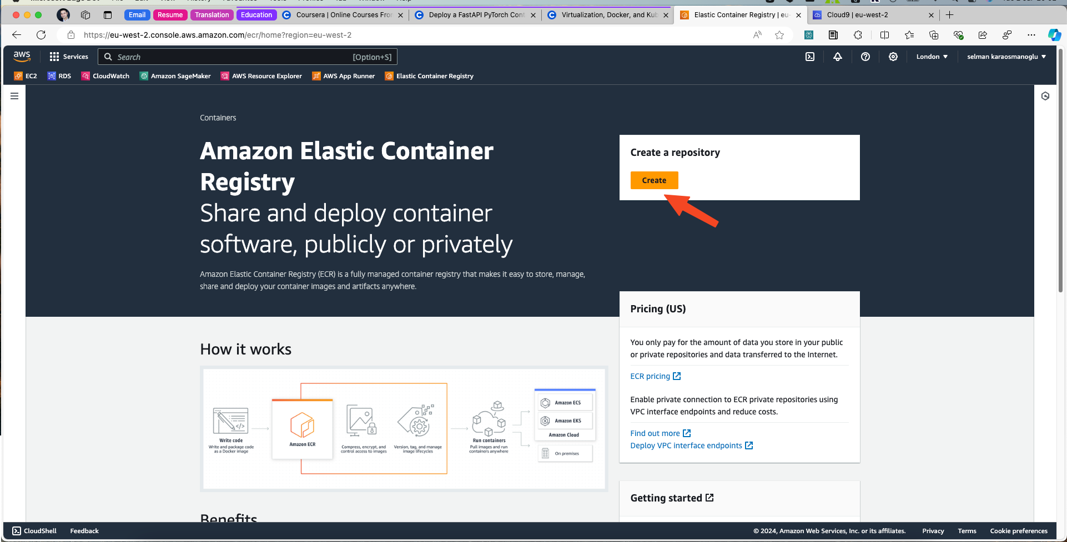Open ECR pricing link
Viewport: 1067px width, 542px height.
click(x=655, y=376)
